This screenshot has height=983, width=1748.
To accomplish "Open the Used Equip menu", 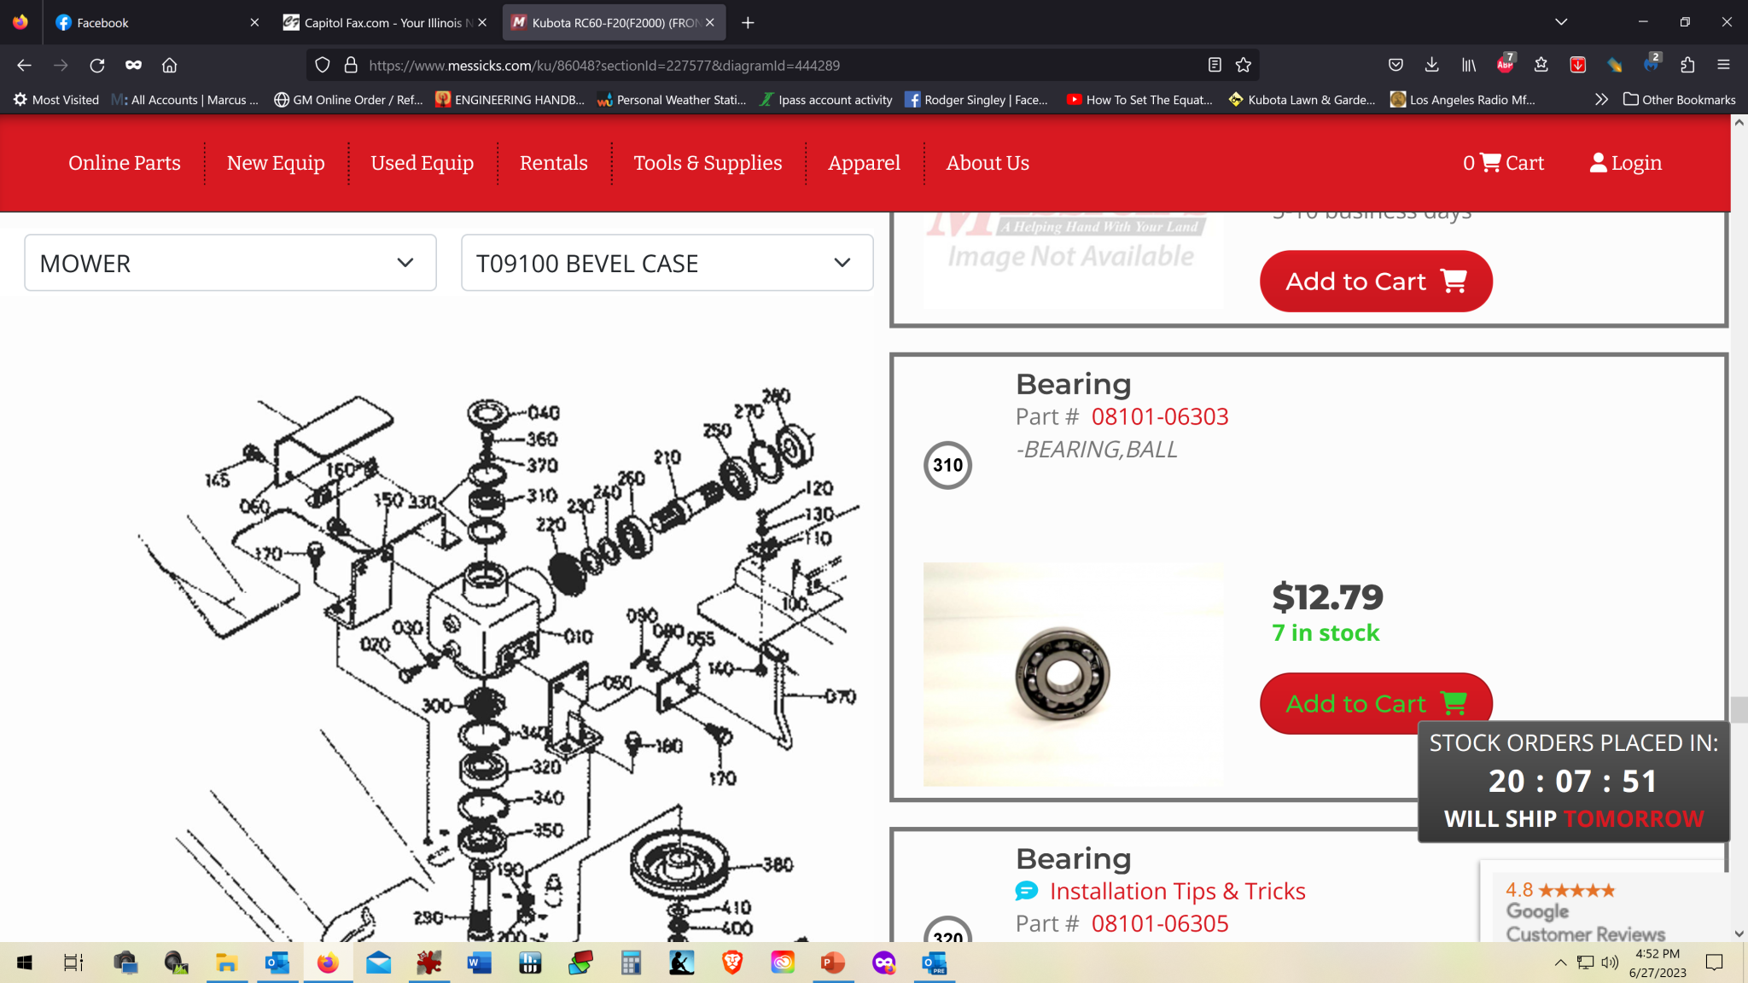I will [x=422, y=163].
